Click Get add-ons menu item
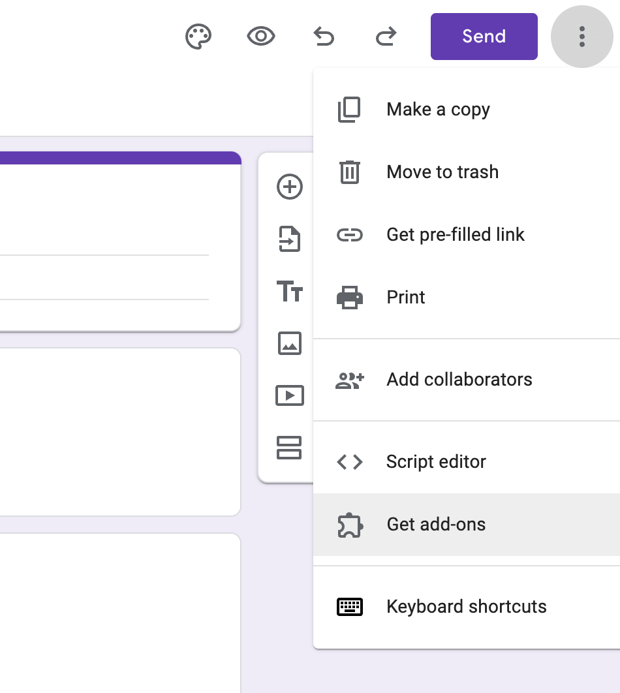620x693 pixels. [436, 525]
